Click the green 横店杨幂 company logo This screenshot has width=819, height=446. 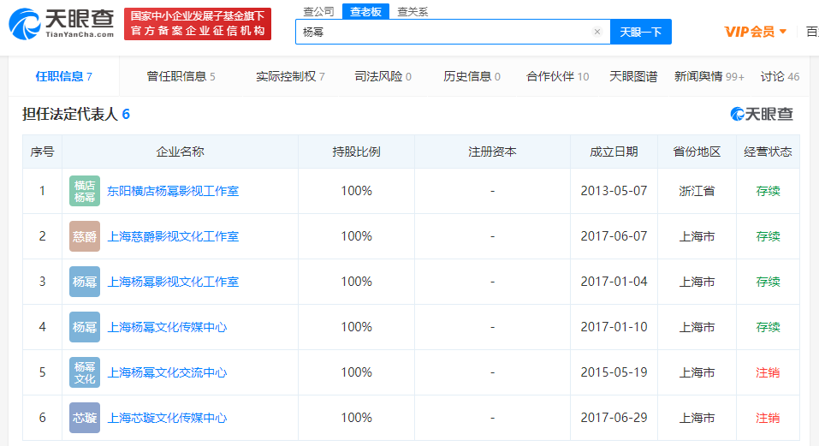(85, 191)
